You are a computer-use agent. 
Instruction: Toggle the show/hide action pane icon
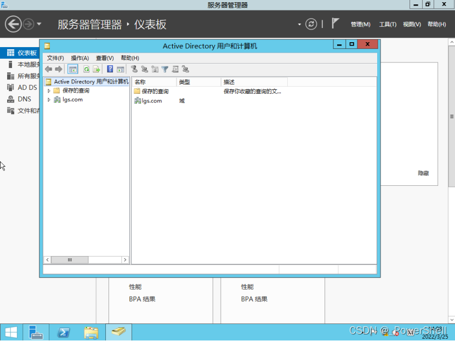(x=121, y=69)
